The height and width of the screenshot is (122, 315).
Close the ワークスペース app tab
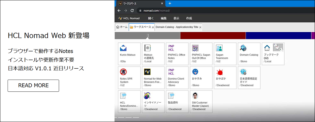(153, 27)
